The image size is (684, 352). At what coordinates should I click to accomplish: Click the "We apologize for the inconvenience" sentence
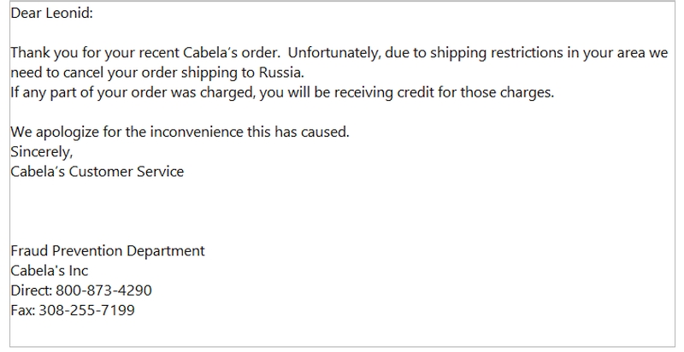click(180, 132)
